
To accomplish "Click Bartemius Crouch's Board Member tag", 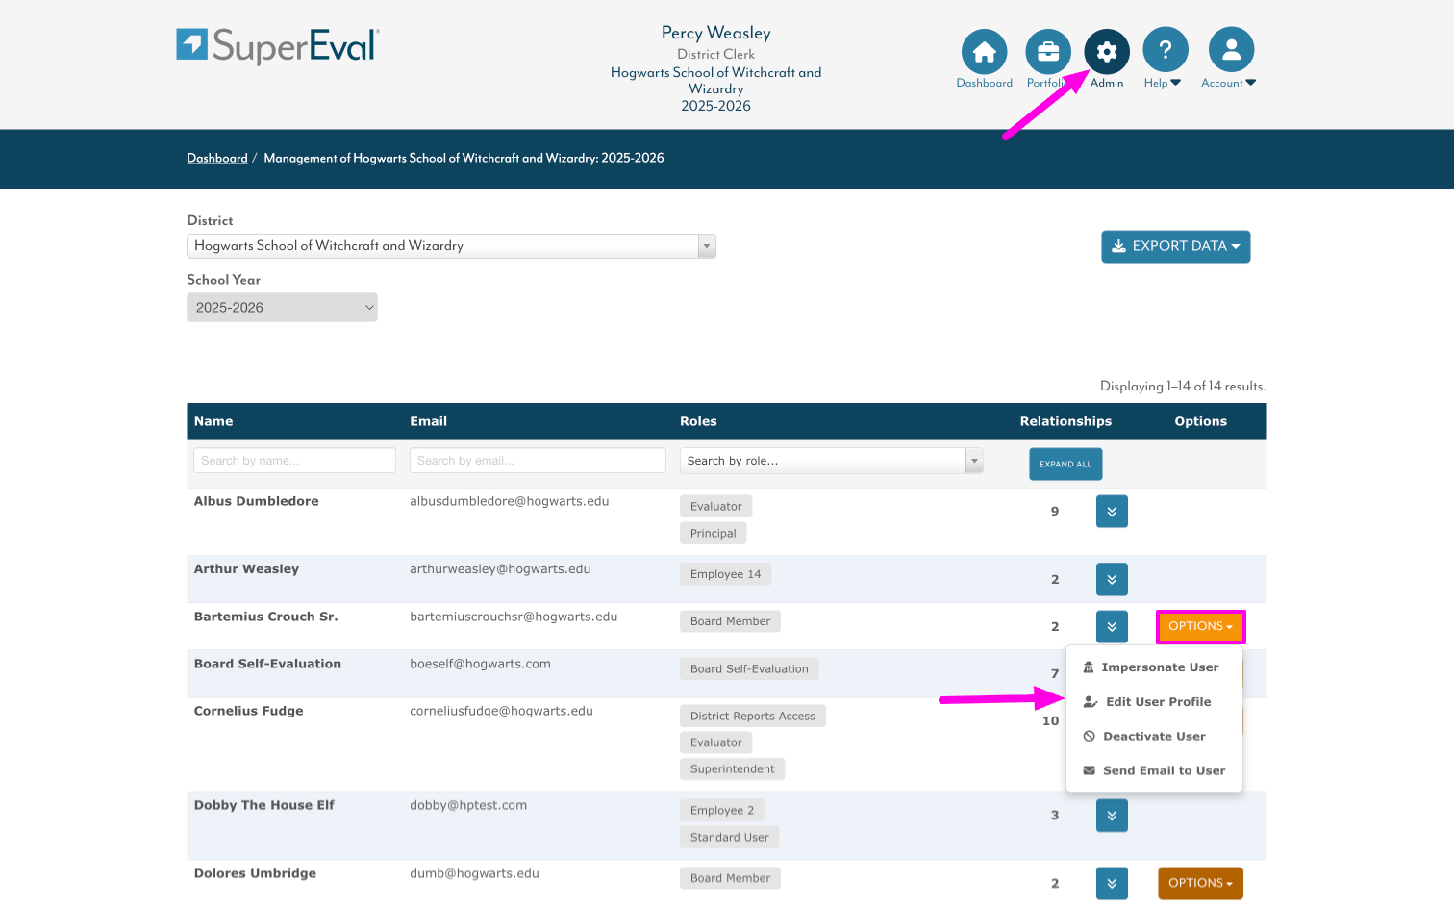I will 730,621.
